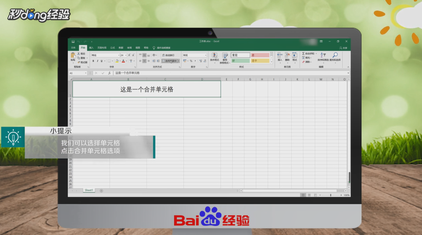This screenshot has width=422, height=235.
Task: Open Sort and Filter A-Z icon
Action: (x=323, y=55)
